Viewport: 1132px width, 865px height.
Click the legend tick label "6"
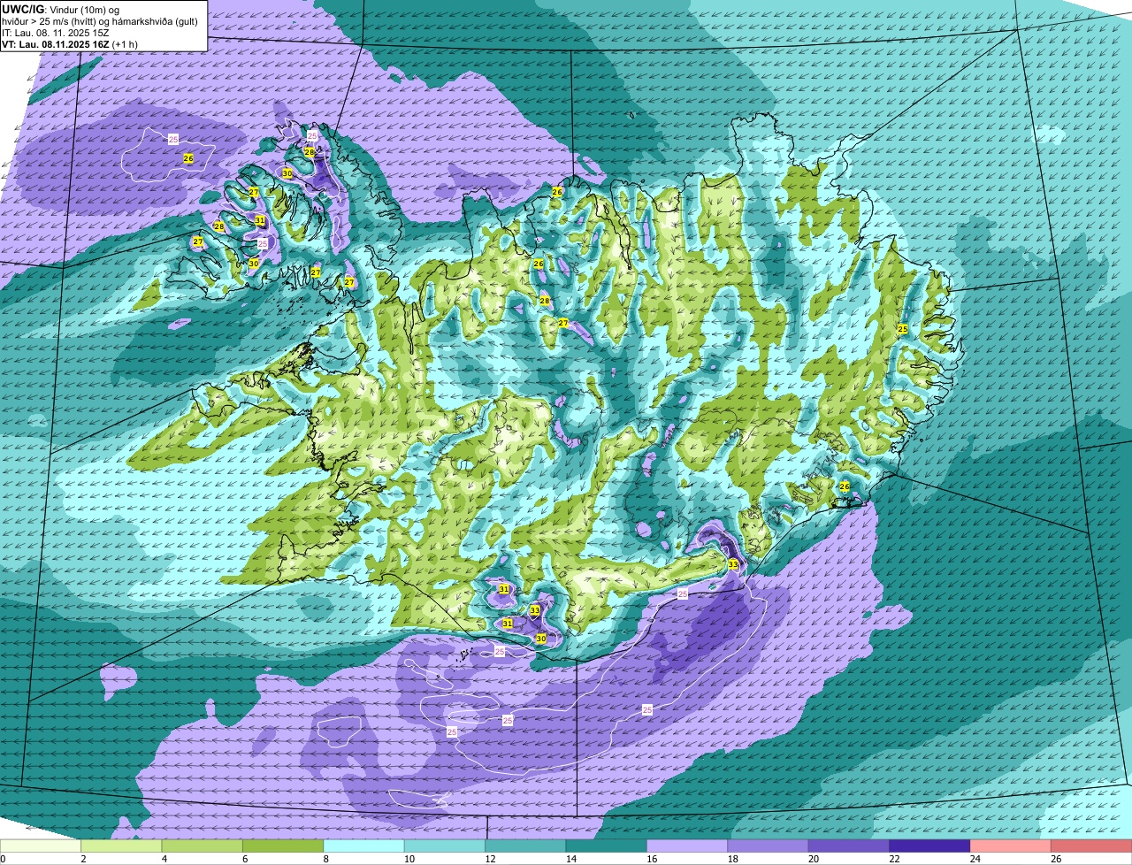pyautogui.click(x=245, y=859)
